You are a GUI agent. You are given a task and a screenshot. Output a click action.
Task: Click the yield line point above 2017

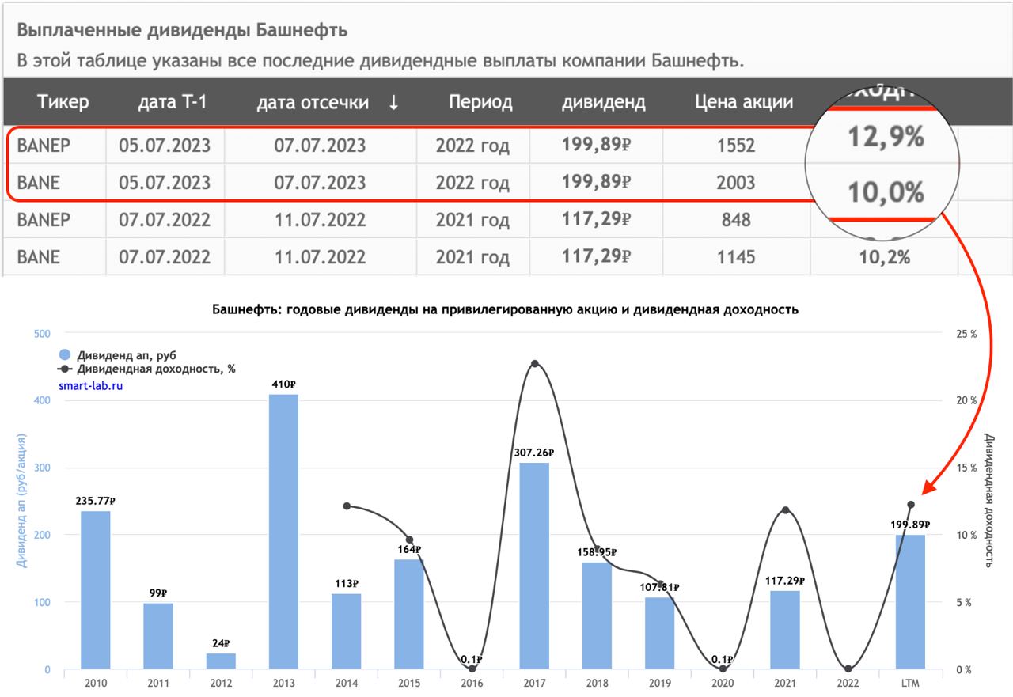pos(535,364)
